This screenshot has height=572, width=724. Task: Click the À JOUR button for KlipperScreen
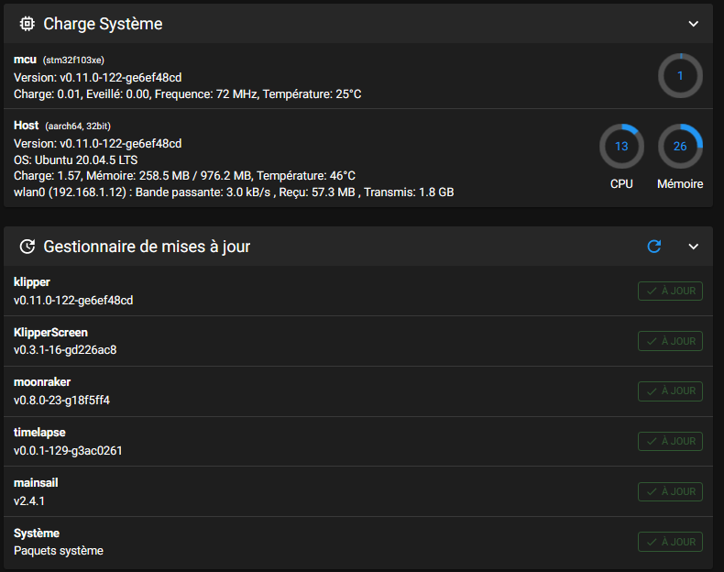[x=670, y=341]
